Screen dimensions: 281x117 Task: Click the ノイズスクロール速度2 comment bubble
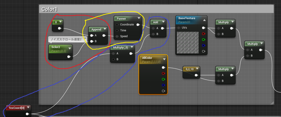click(x=68, y=39)
